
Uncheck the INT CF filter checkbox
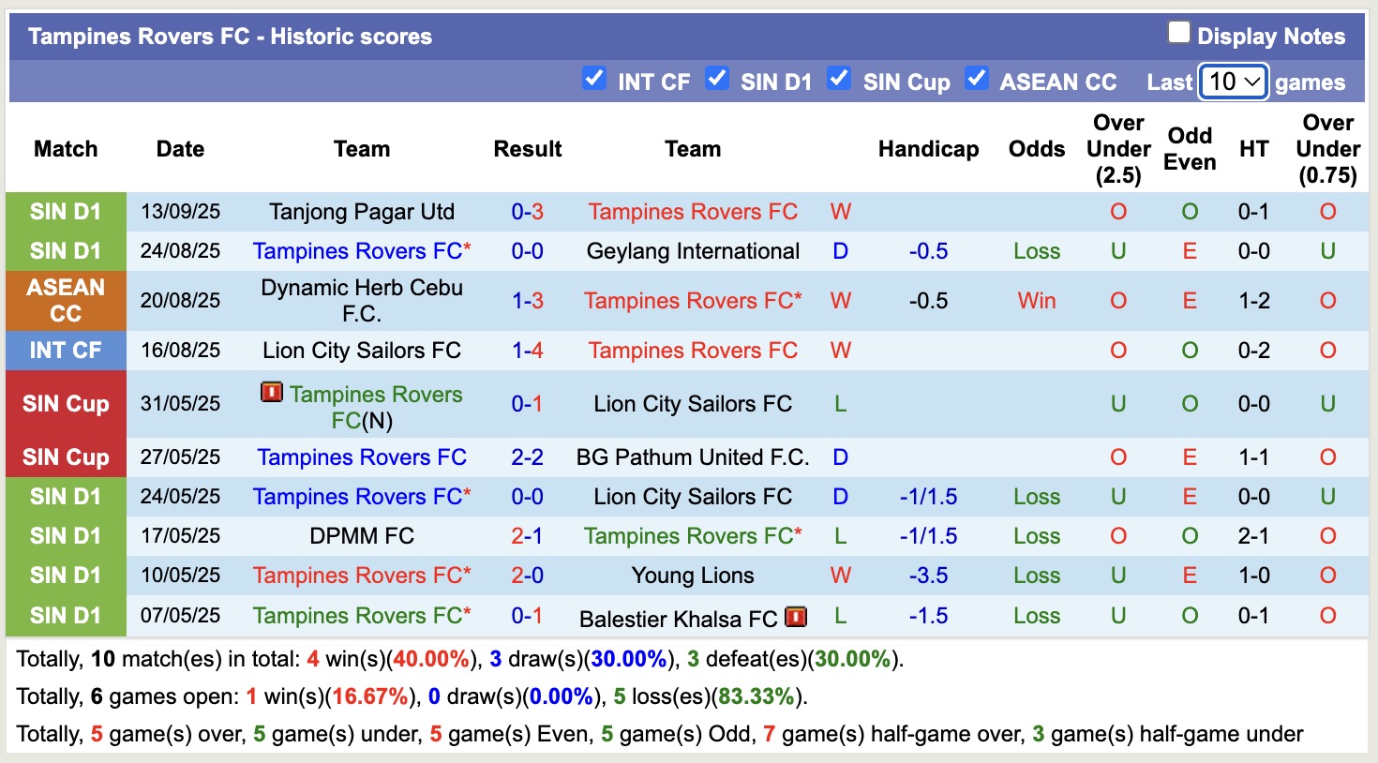pyautogui.click(x=594, y=79)
